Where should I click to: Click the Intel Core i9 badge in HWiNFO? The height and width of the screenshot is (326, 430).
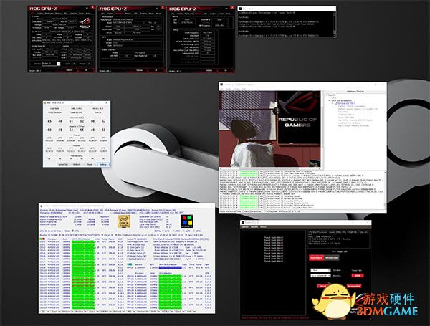point(124,221)
